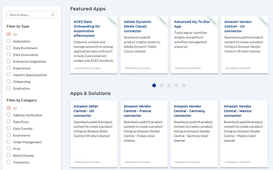Image resolution: width=273 pixels, height=170 pixels.
Task: Enable the Address Verification category
Action: click(x=9, y=115)
